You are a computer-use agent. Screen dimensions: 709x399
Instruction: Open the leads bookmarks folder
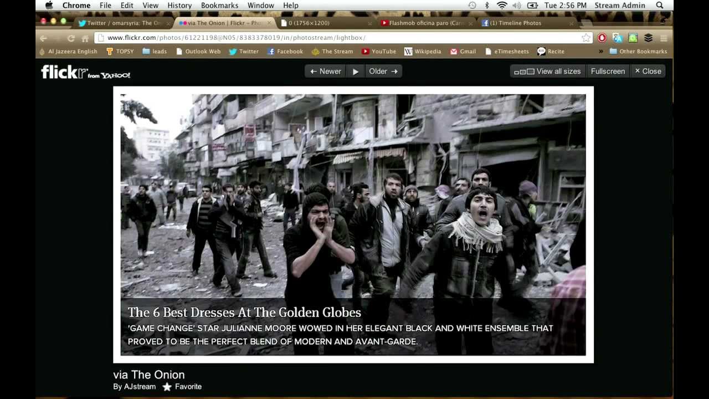[x=155, y=52]
